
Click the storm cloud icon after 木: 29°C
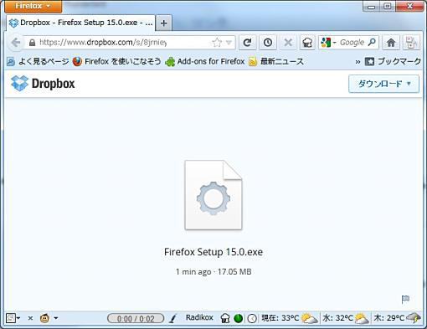tap(413, 318)
